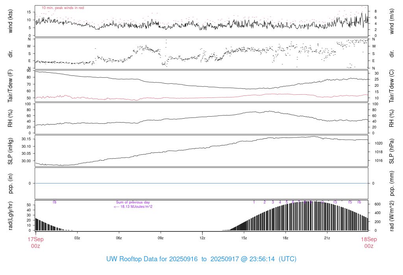Select the 'rad (W/m^2)' axis label

click(x=392, y=216)
